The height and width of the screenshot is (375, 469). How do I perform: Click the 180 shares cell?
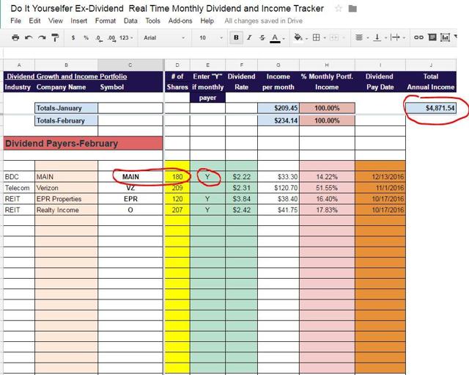tap(177, 177)
